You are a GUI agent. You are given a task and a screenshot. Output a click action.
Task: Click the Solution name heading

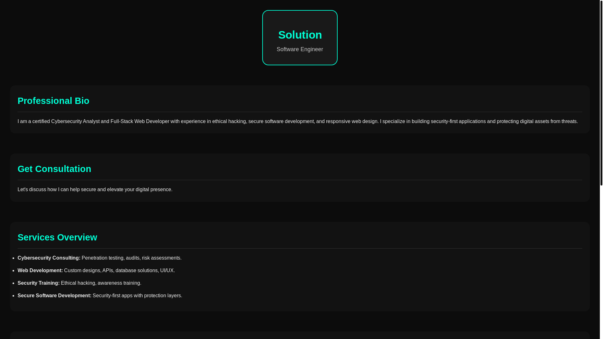300,35
